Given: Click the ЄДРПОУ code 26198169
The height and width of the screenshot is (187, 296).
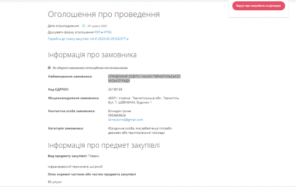Looking at the screenshot, I should pos(115,89).
